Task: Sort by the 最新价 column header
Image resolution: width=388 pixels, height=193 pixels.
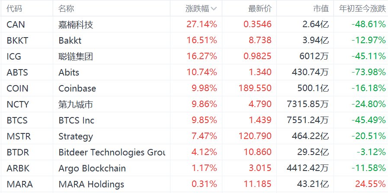Action: click(x=260, y=9)
